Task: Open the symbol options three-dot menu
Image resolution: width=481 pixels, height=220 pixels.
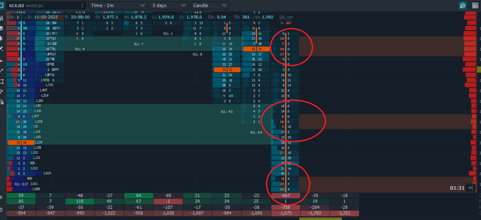Action: [x=82, y=5]
